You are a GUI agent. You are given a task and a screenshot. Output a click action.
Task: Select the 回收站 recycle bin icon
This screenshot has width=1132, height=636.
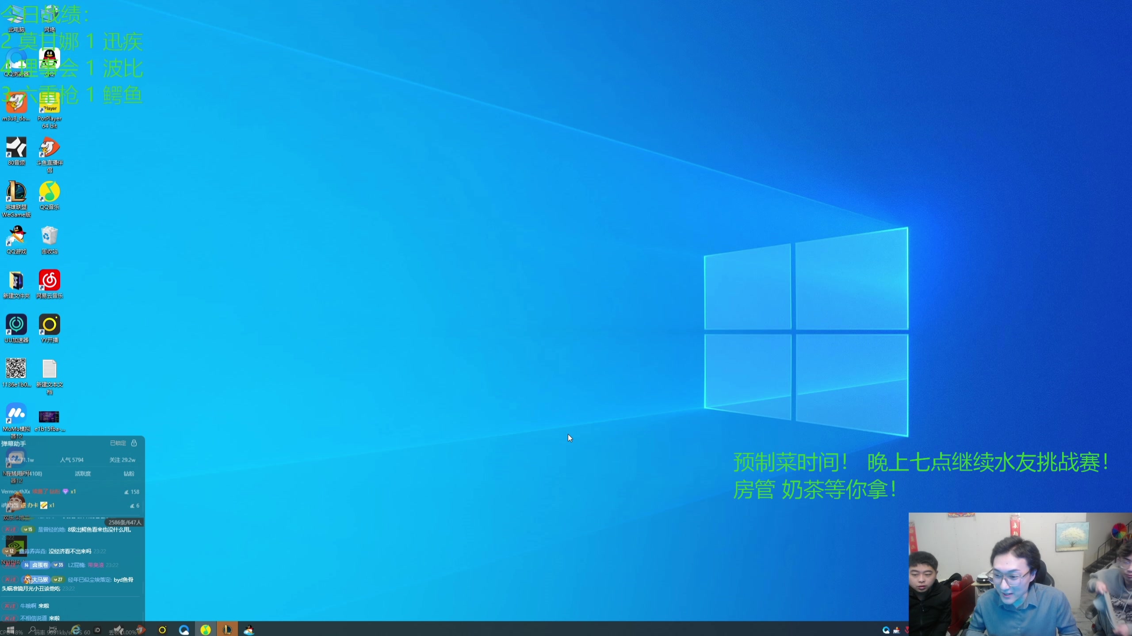point(50,240)
